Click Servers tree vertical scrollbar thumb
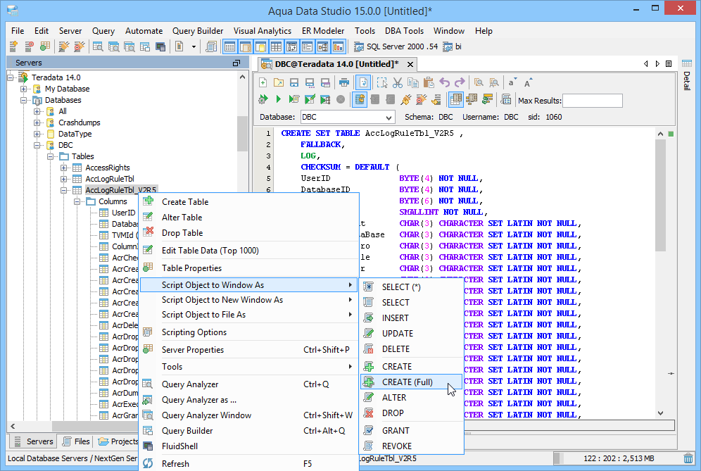 (242, 134)
